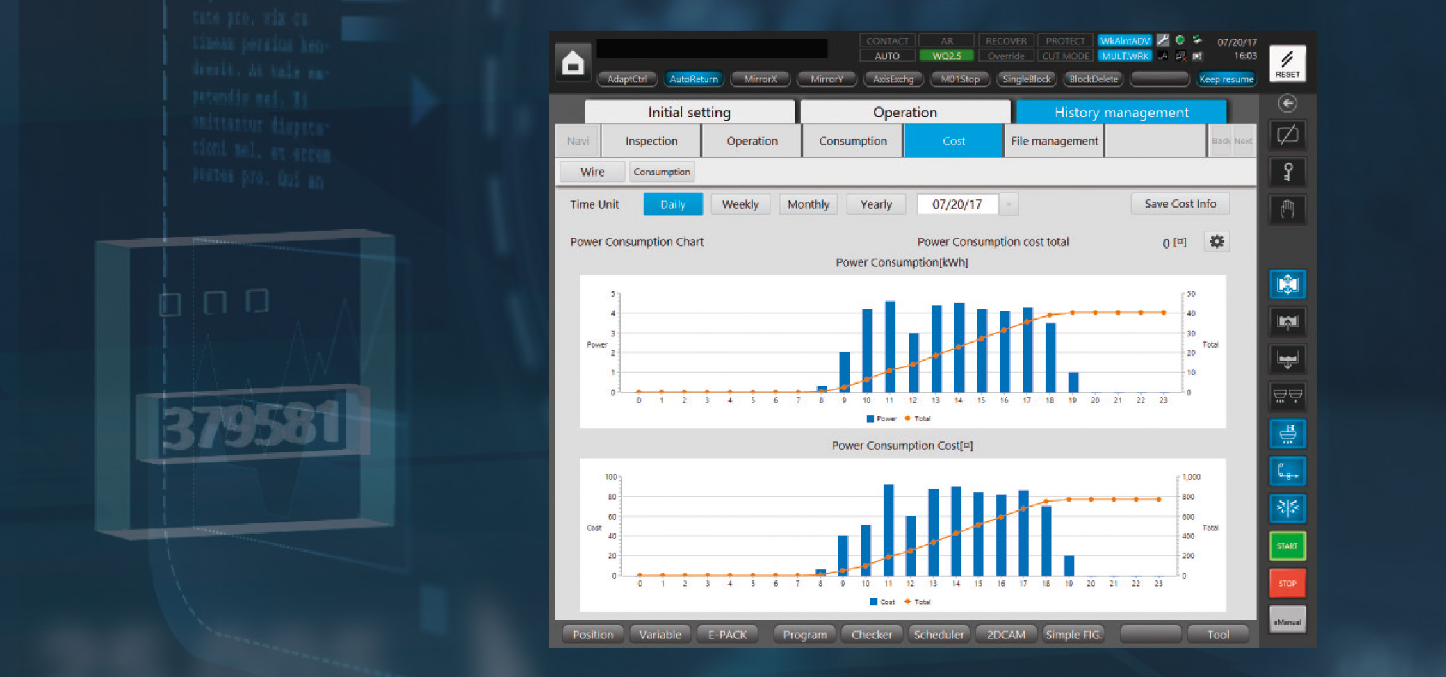Click the 07/20/17 date field

click(957, 204)
